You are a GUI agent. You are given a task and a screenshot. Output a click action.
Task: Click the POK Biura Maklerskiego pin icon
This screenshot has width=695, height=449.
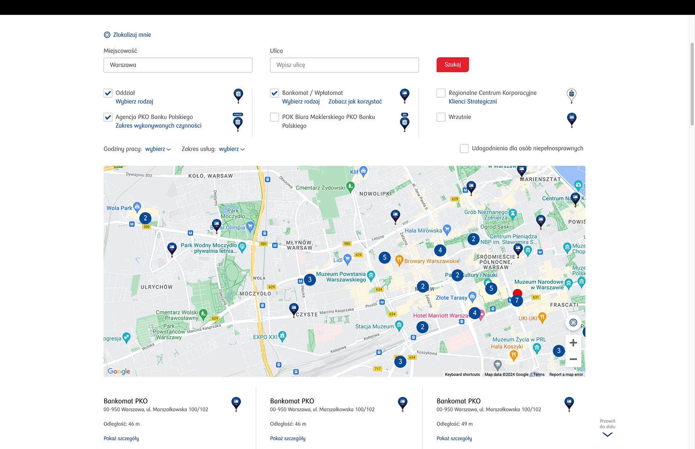click(x=405, y=122)
